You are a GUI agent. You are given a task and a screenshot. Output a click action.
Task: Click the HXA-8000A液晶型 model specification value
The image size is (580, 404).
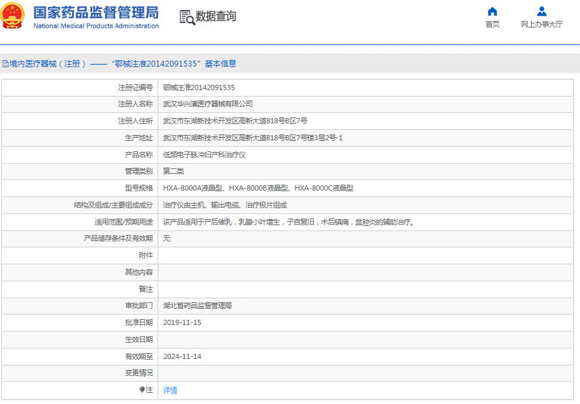[258, 188]
